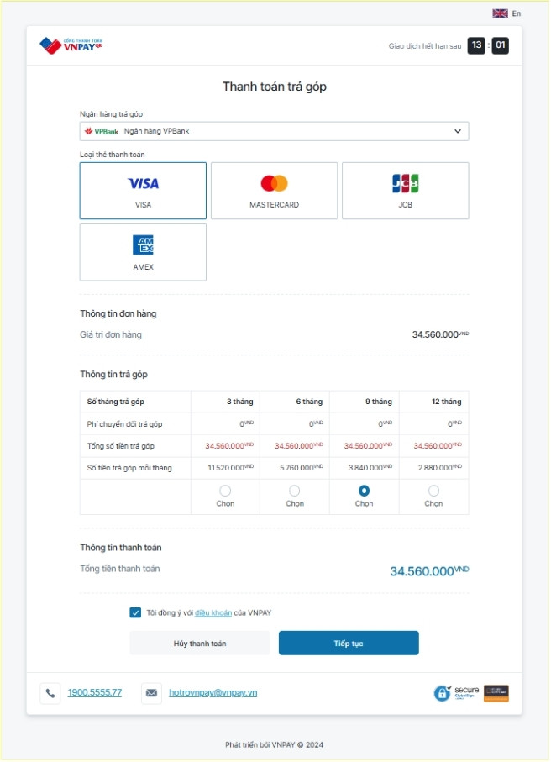
Task: Click the VNPAY logo in header
Action: point(71,45)
